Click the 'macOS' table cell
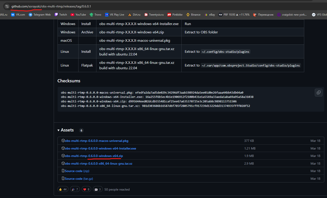Screen dimensions: 327x198 (x=68, y=40)
